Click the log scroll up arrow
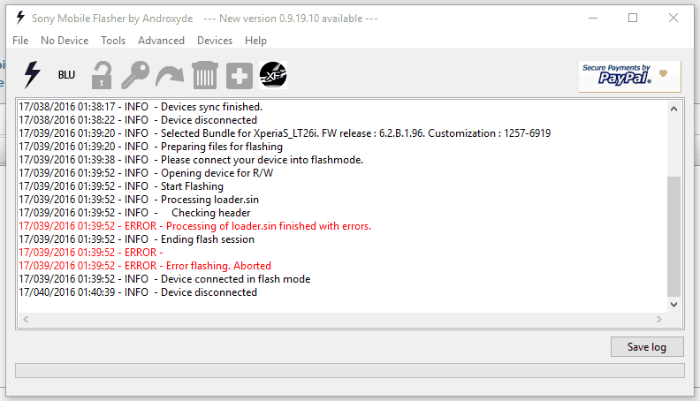This screenshot has height=401, width=700. [674, 109]
